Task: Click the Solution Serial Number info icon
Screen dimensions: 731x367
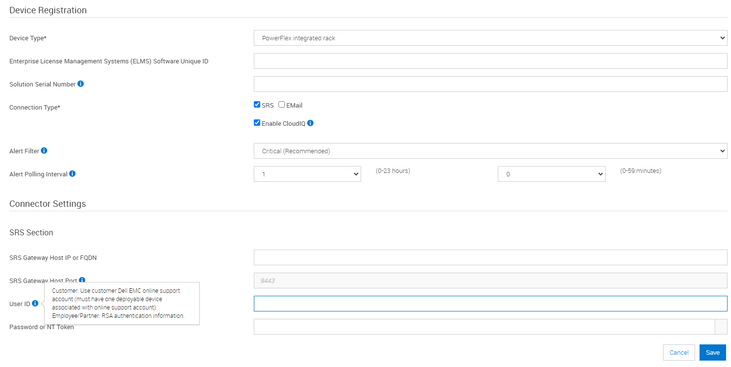Action: coord(81,84)
